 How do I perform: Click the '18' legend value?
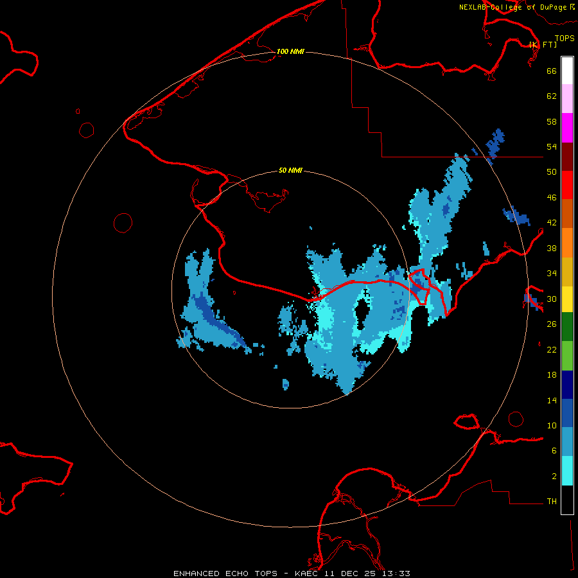(x=552, y=375)
